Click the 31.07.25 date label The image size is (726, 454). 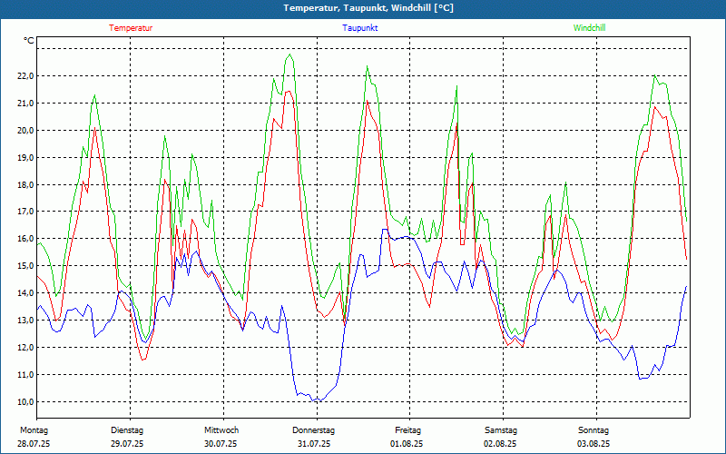coord(314,444)
